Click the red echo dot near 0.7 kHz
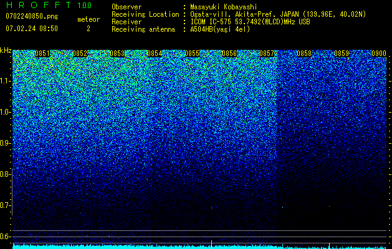Viewport: 392px width, 249px height. point(211,207)
